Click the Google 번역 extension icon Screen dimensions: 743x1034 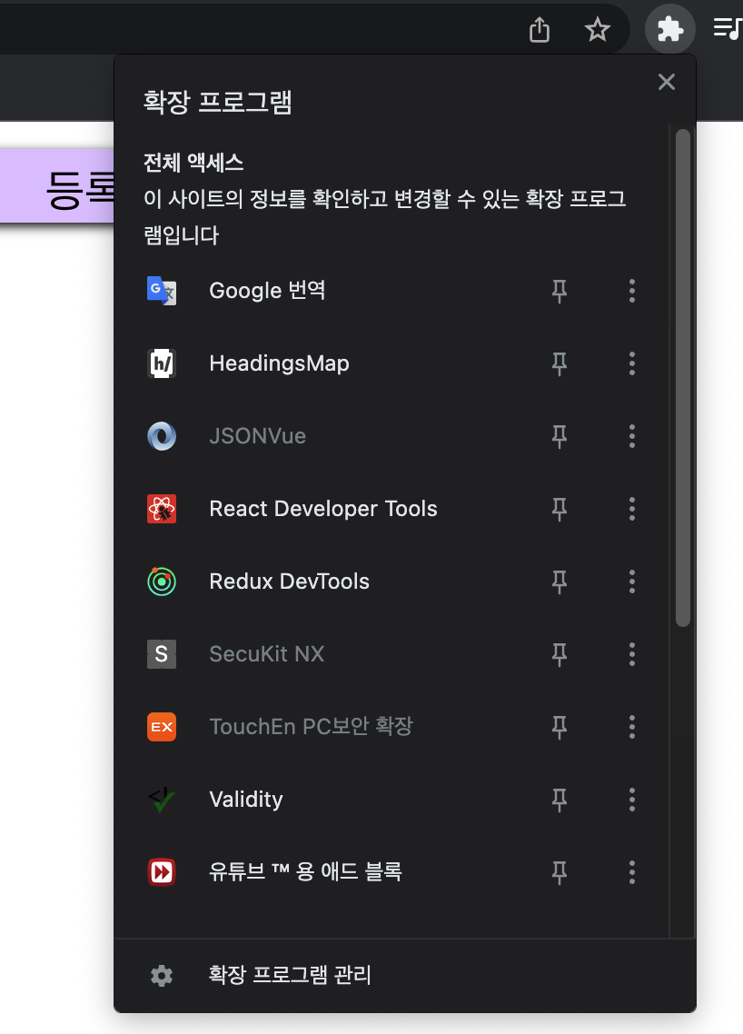click(x=162, y=290)
